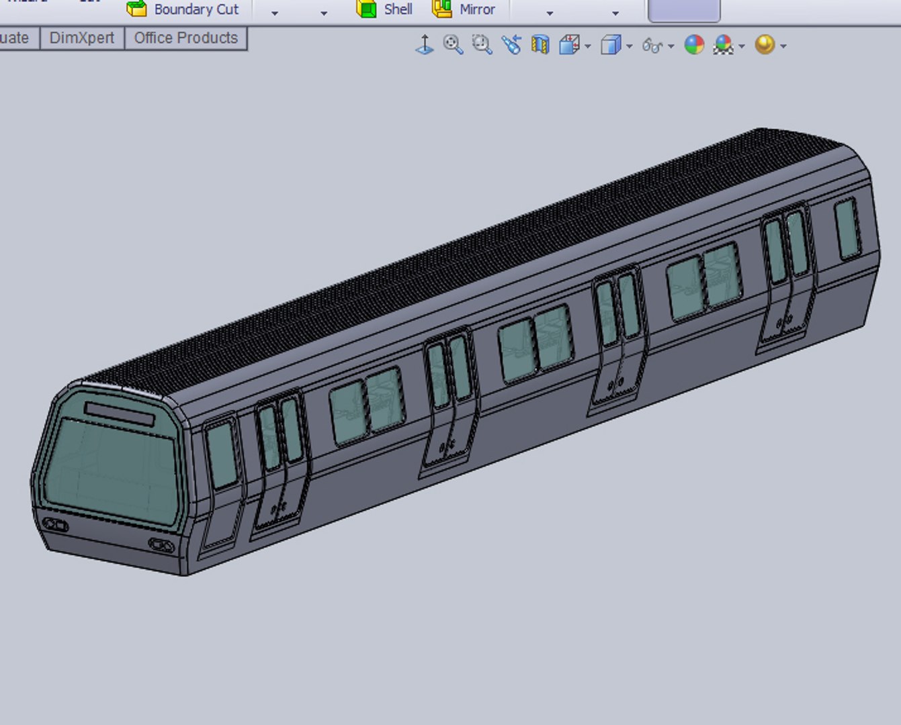Click the Boundary Cut feature button
901x725 pixels.
pyautogui.click(x=183, y=9)
